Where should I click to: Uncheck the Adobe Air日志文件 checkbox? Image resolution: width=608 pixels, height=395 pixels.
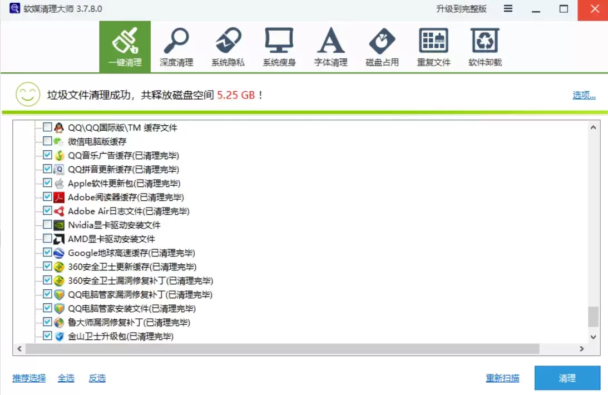[47, 210]
